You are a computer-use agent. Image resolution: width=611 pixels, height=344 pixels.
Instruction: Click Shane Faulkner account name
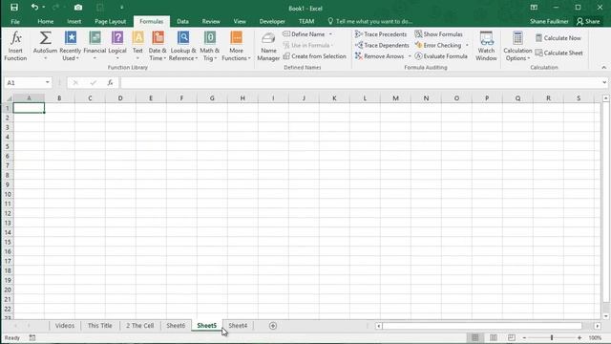coord(549,21)
